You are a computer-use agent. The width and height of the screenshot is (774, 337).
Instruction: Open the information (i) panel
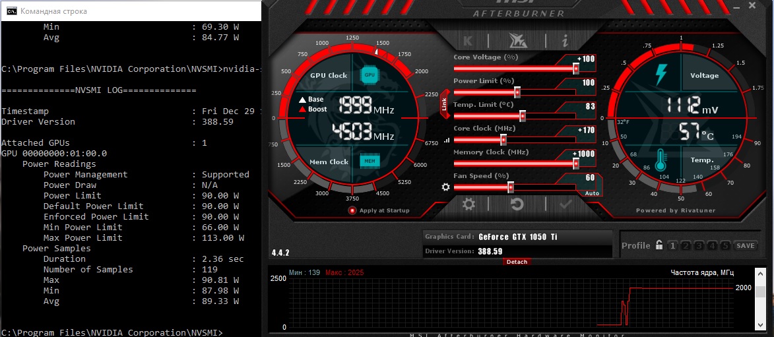(565, 40)
